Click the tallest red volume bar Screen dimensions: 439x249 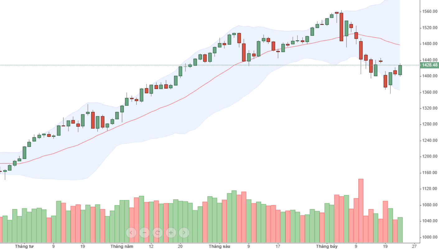[x=361, y=210]
